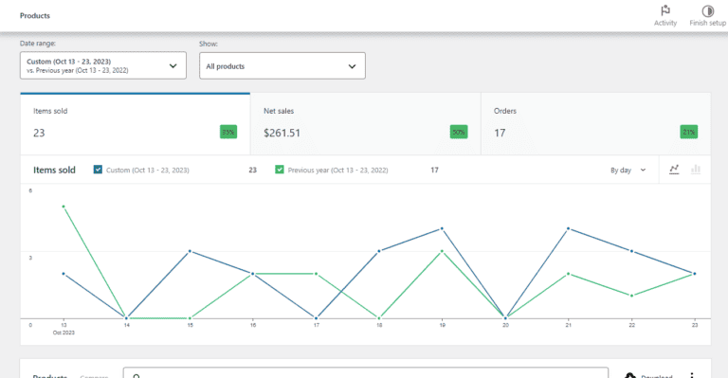Image resolution: width=728 pixels, height=378 pixels.
Task: Switch to line chart view
Action: (674, 170)
